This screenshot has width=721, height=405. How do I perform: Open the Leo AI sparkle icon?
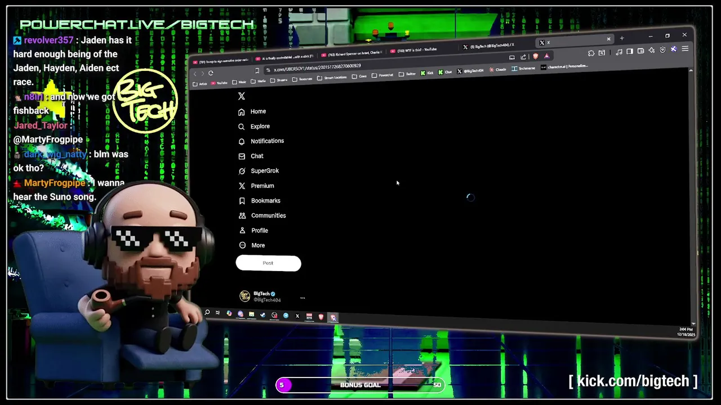click(652, 50)
